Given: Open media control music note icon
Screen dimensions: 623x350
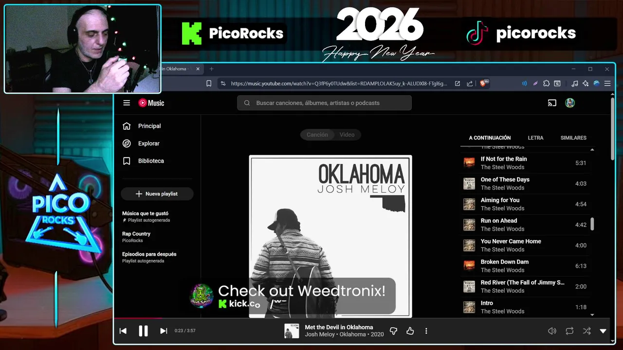Looking at the screenshot, I should pos(575,84).
